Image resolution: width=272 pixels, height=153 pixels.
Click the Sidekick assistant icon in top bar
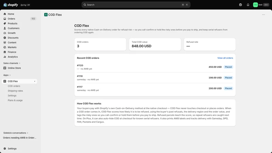(x=240, y=5)
